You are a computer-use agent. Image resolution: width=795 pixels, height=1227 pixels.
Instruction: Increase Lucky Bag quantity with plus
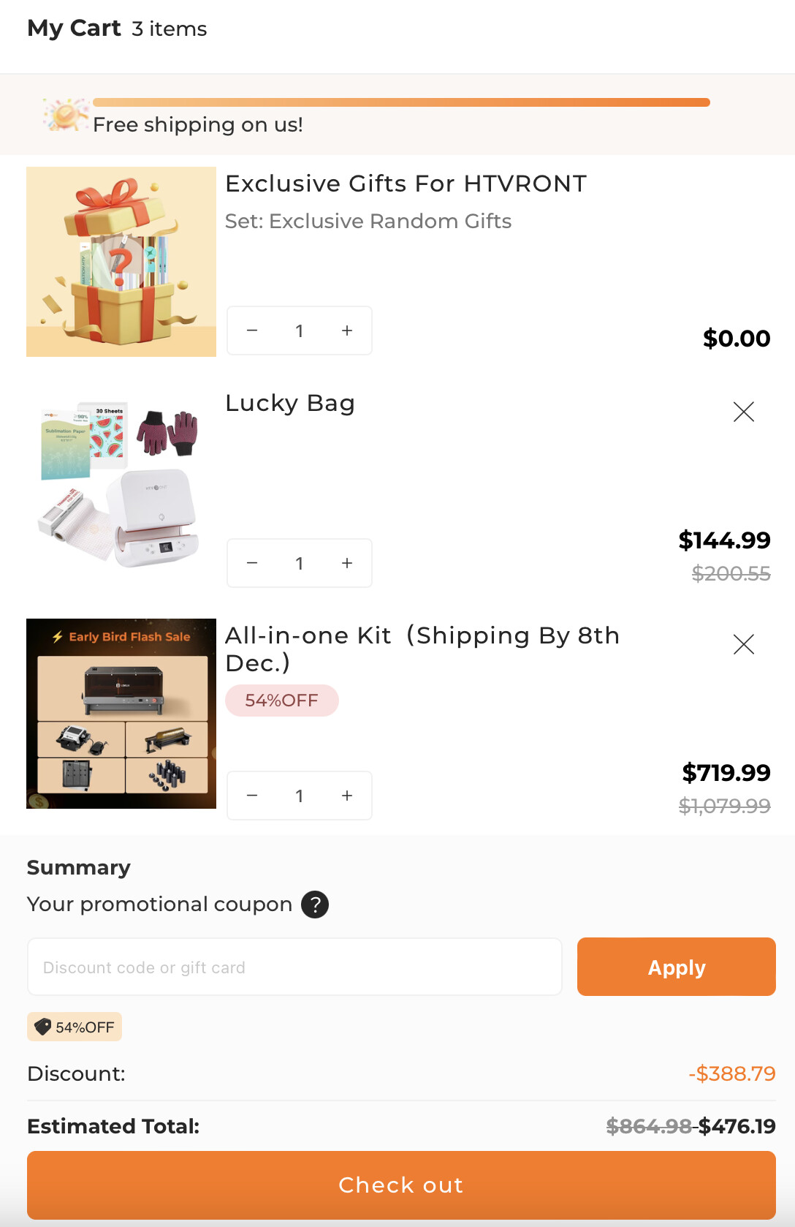[x=347, y=563]
